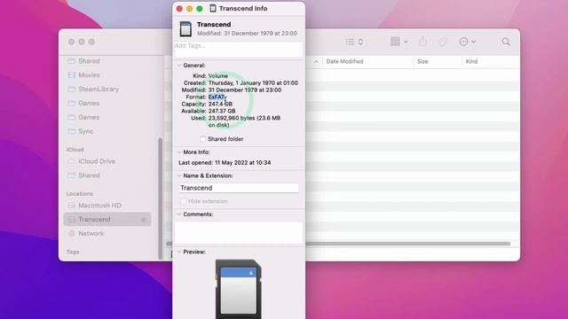The height and width of the screenshot is (319, 568).
Task: Open the Finder group-by grid dropdown
Action: click(x=398, y=42)
